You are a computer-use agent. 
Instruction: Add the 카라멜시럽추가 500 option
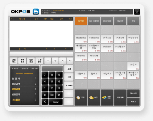coord(120,75)
